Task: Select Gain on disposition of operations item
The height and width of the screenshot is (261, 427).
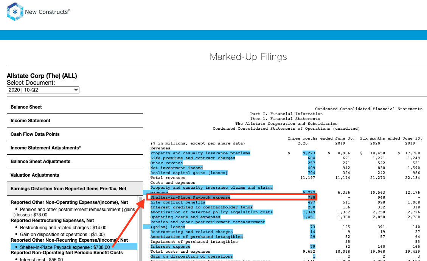Action: [x=62, y=235]
